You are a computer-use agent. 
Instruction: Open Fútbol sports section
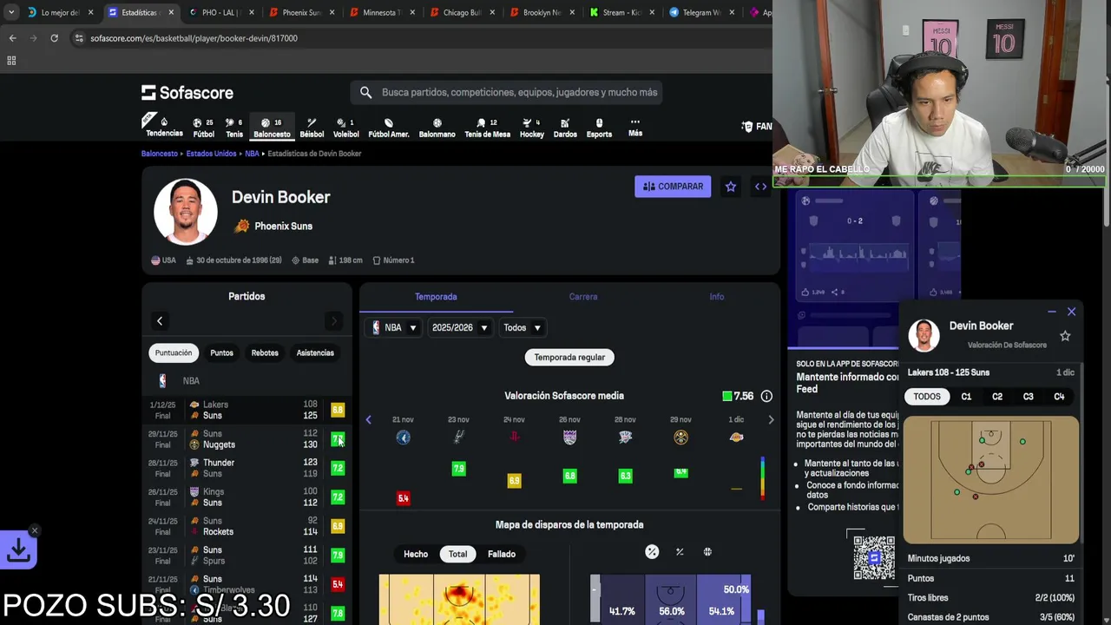[203, 128]
